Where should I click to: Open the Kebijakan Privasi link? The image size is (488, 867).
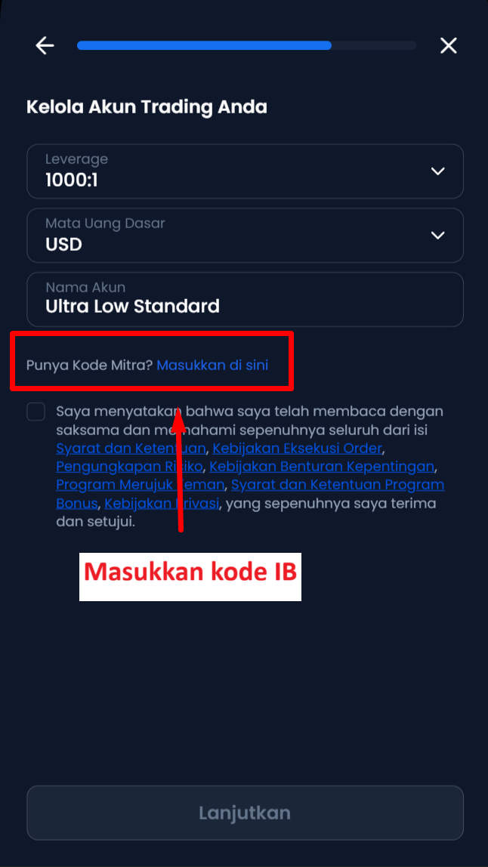pos(162,504)
